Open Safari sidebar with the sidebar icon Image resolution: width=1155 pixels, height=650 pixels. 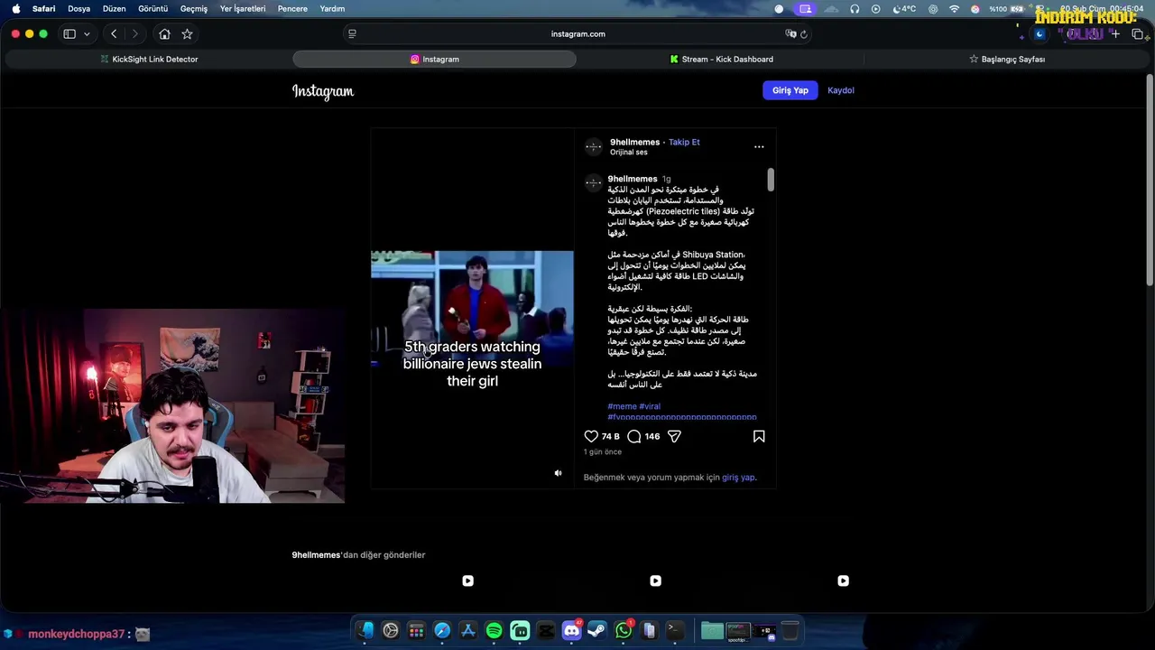[69, 33]
